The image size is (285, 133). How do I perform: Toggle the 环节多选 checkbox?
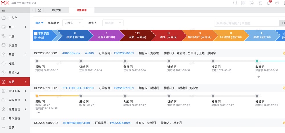click(x=36, y=34)
